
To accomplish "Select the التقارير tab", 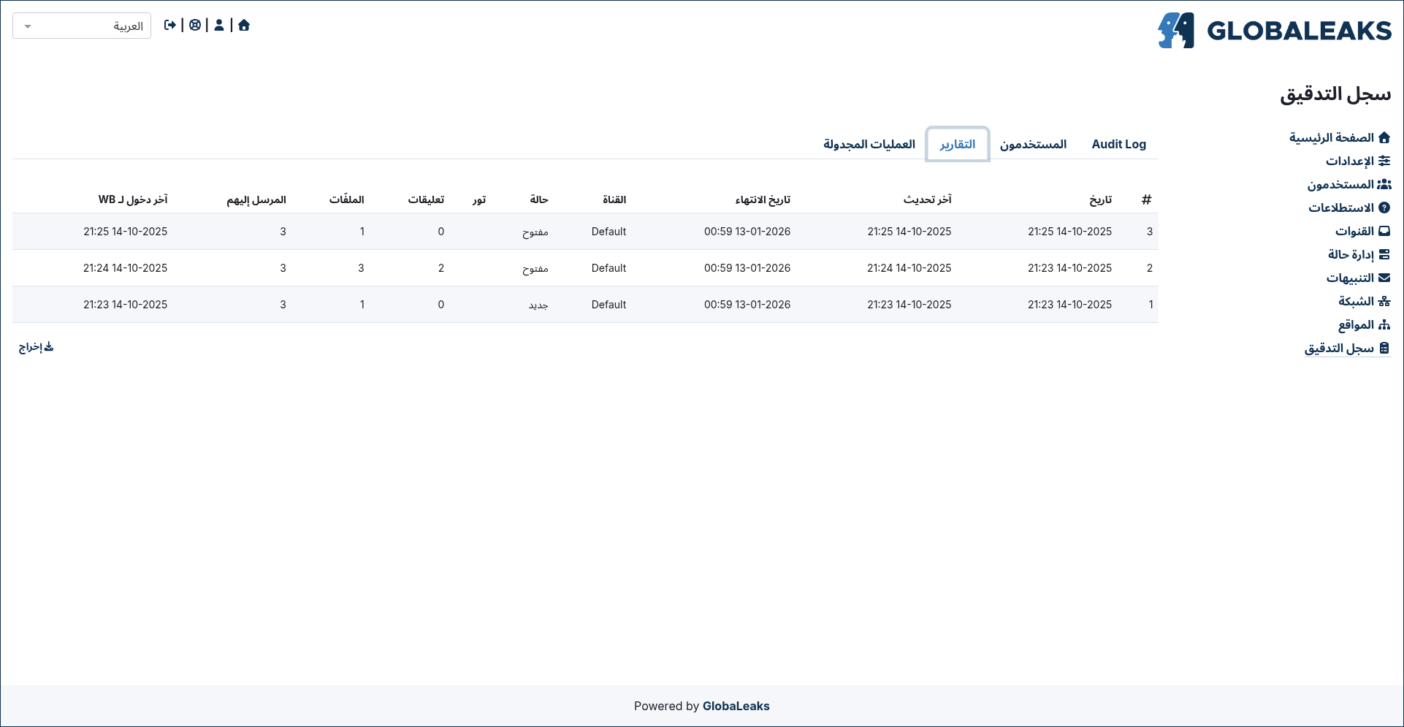I will click(x=957, y=144).
